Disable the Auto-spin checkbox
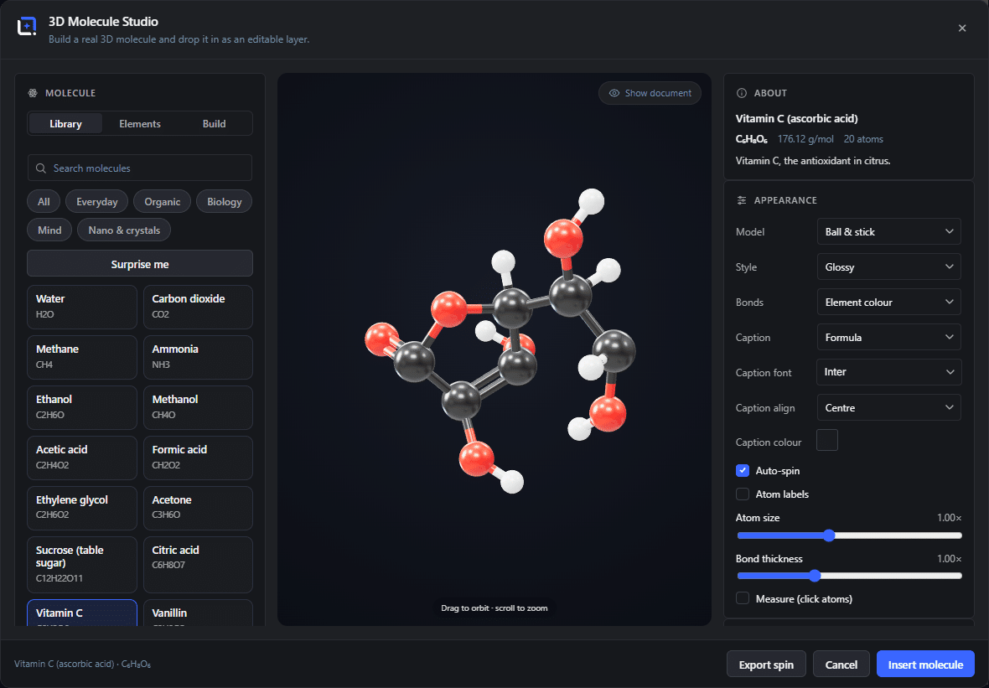Viewport: 989px width, 688px height. [743, 470]
